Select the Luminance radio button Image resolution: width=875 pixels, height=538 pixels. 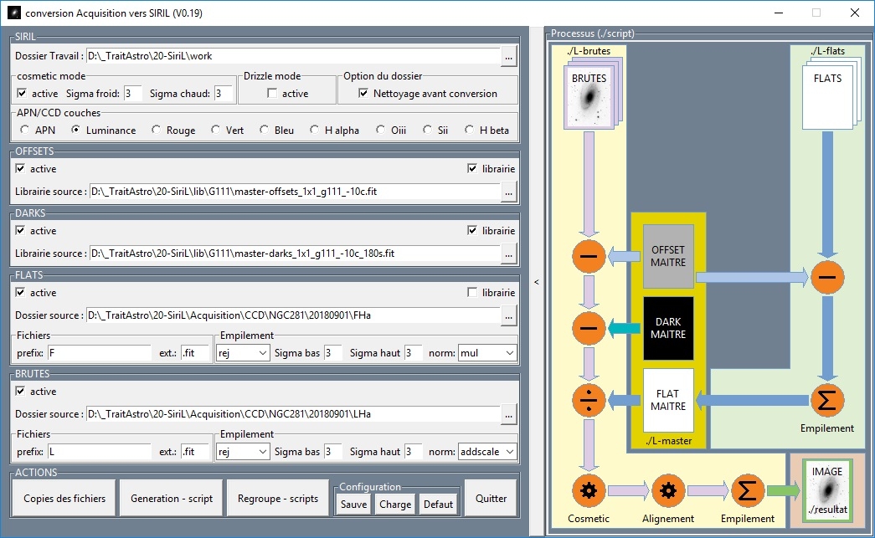click(76, 130)
